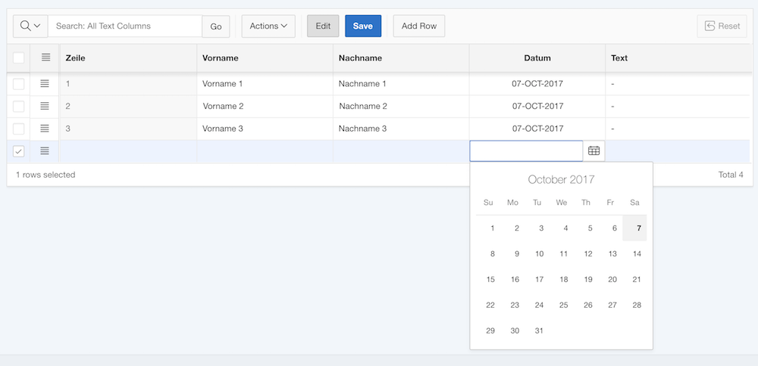The width and height of the screenshot is (758, 366).
Task: Uncheck the selected new row checkbox
Action: (18, 151)
